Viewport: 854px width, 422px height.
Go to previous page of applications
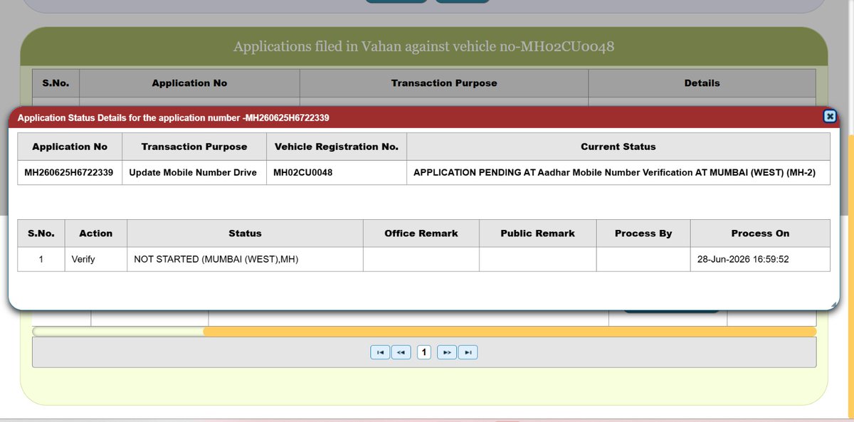pyautogui.click(x=401, y=352)
